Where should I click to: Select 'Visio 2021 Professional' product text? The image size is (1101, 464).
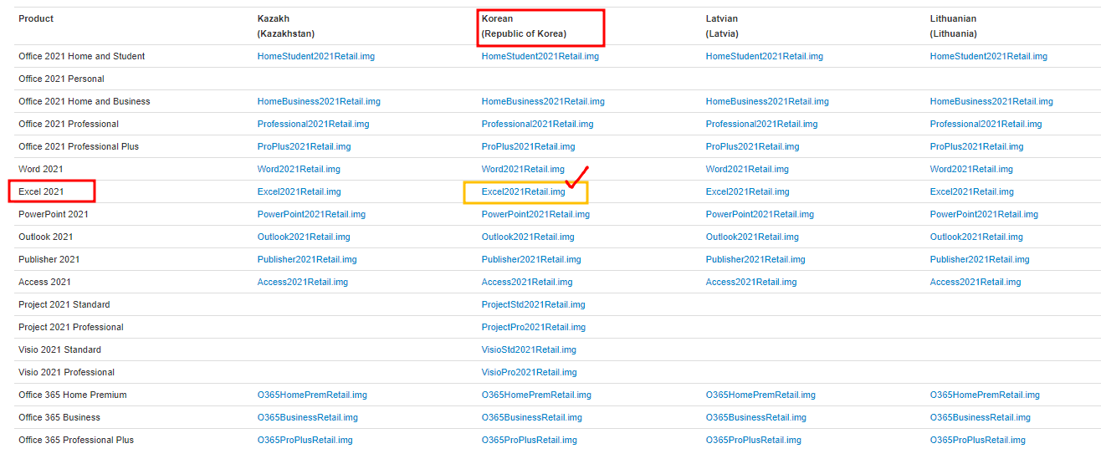(x=66, y=372)
